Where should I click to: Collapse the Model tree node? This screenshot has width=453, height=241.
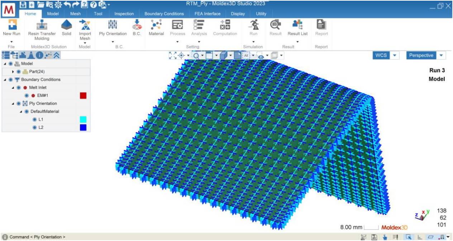click(x=5, y=64)
